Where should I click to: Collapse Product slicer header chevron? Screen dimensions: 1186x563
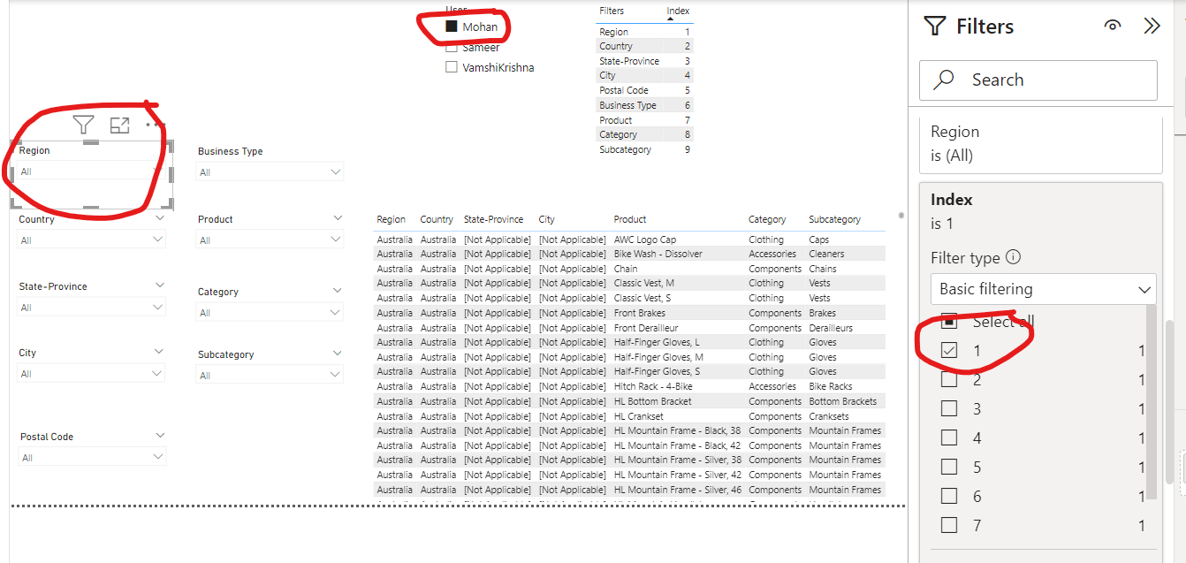pos(338,217)
